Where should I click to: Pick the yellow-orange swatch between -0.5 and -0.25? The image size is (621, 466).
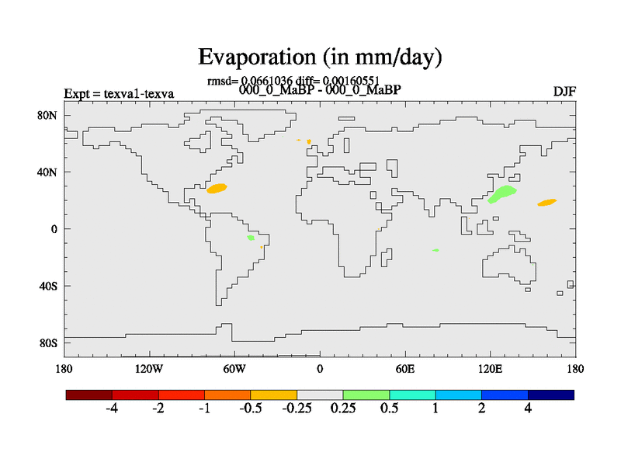pos(273,395)
